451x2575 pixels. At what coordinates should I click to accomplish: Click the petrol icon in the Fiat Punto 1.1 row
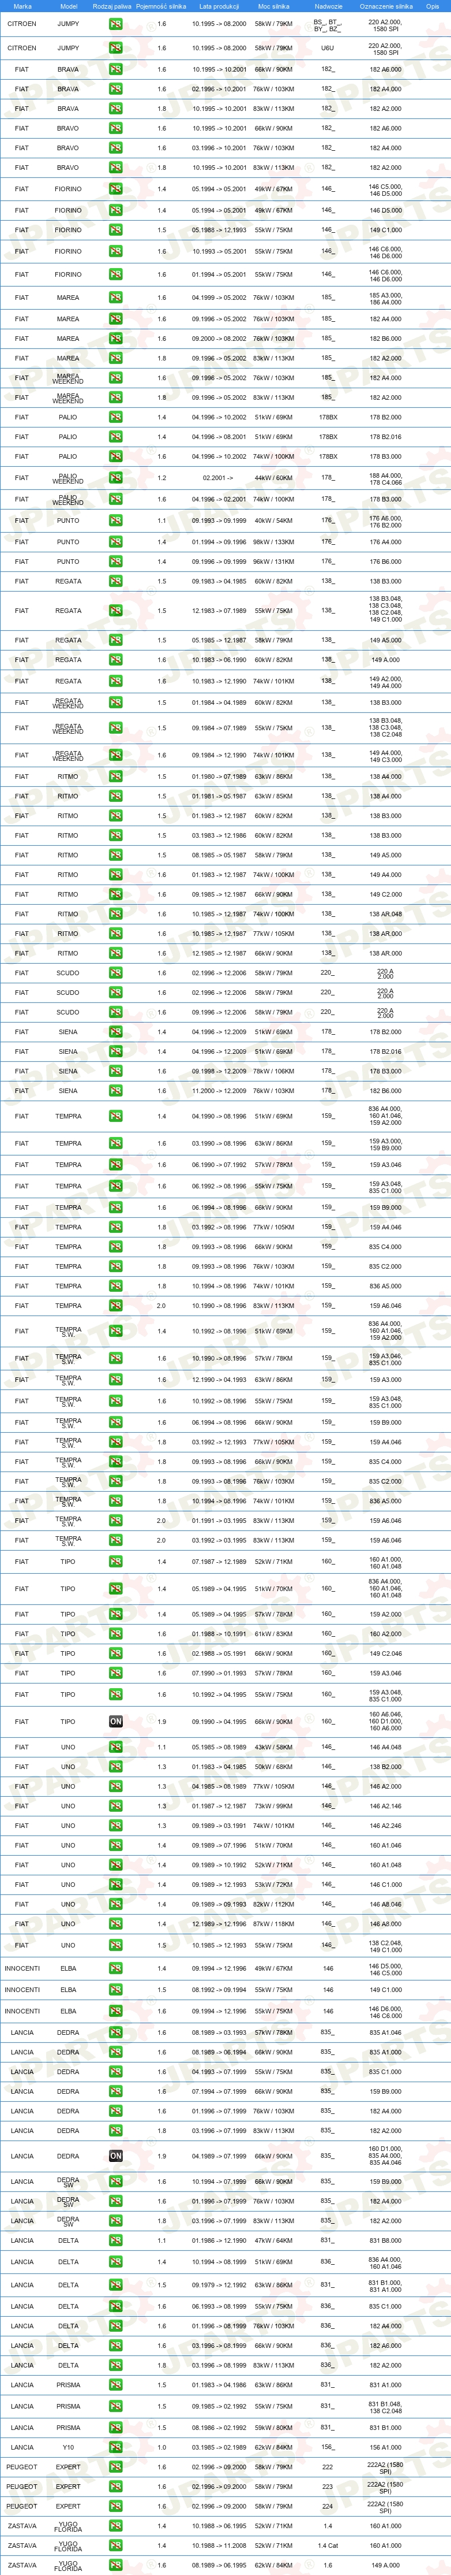pos(116,520)
